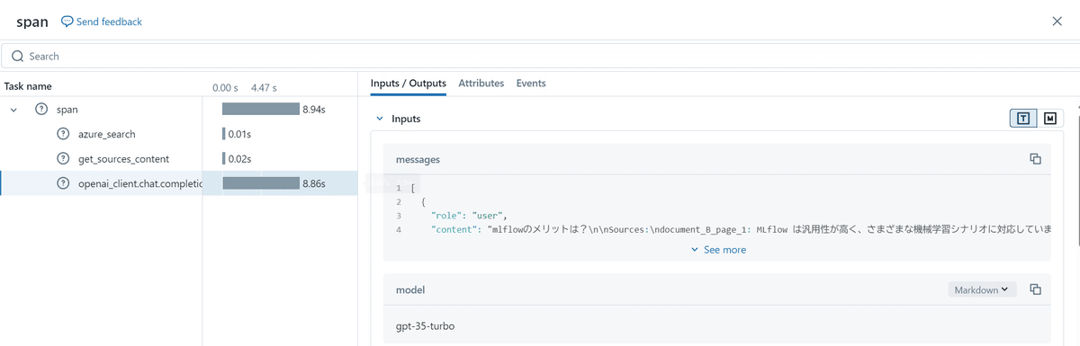Switch to the Attributes tab
The image size is (1080, 346).
click(481, 83)
